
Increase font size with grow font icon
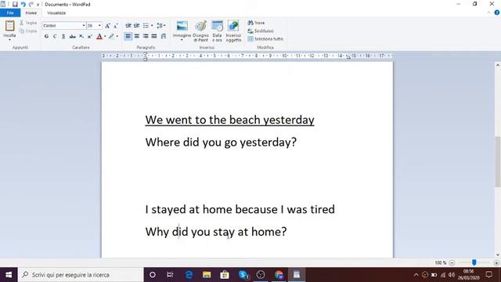(108, 26)
